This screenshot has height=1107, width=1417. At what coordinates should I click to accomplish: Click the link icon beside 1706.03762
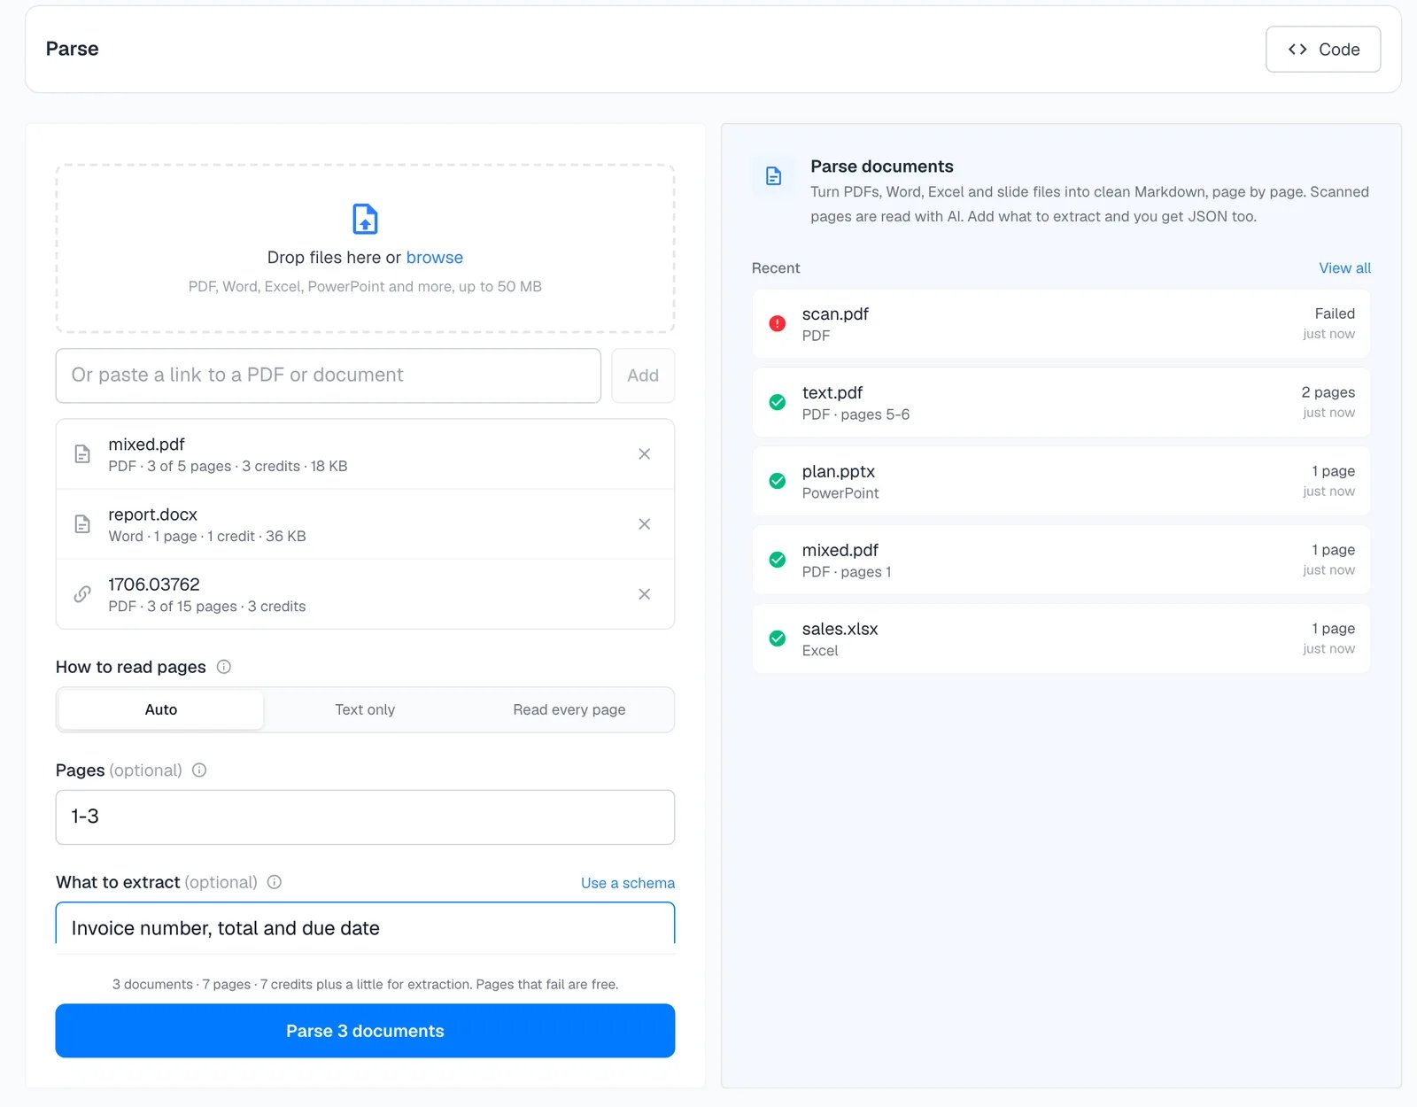(x=82, y=594)
